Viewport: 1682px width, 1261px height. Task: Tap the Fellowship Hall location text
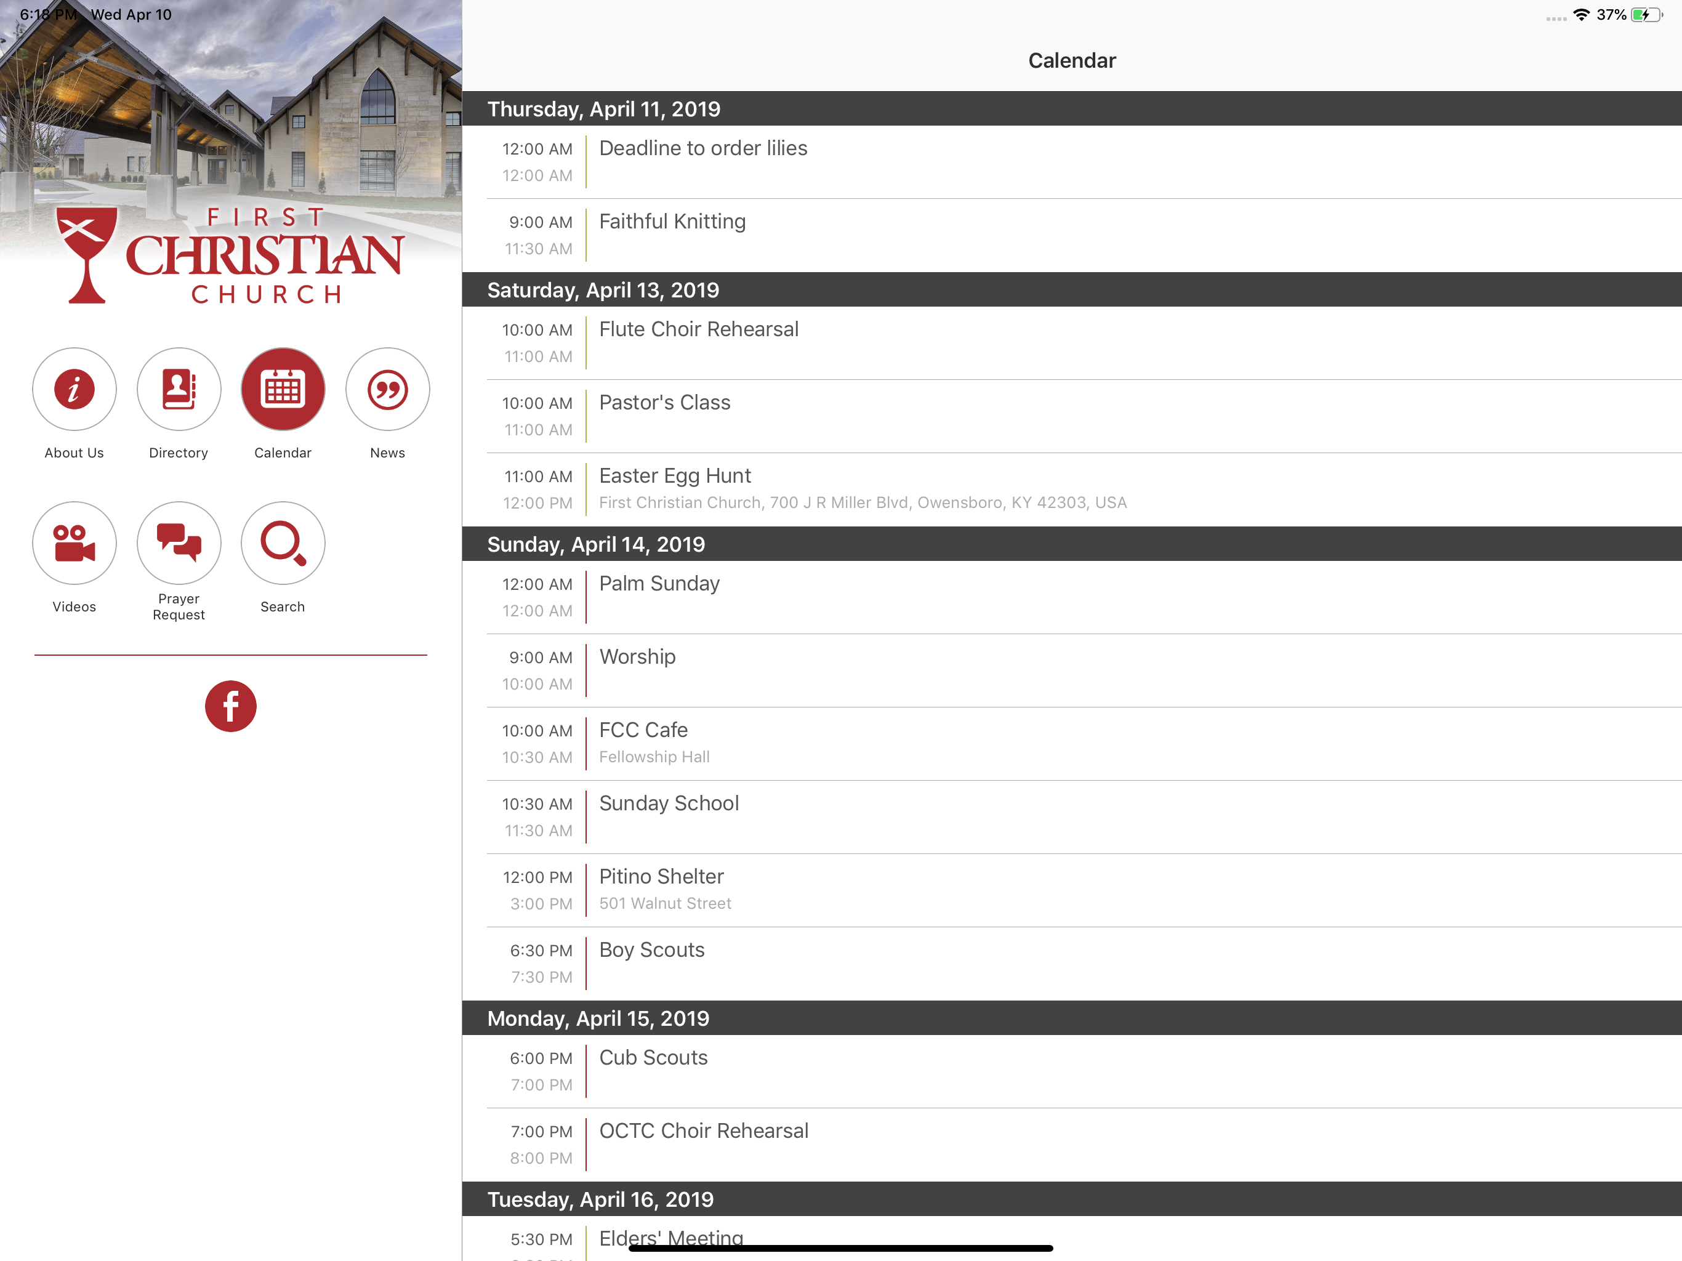pyautogui.click(x=654, y=757)
